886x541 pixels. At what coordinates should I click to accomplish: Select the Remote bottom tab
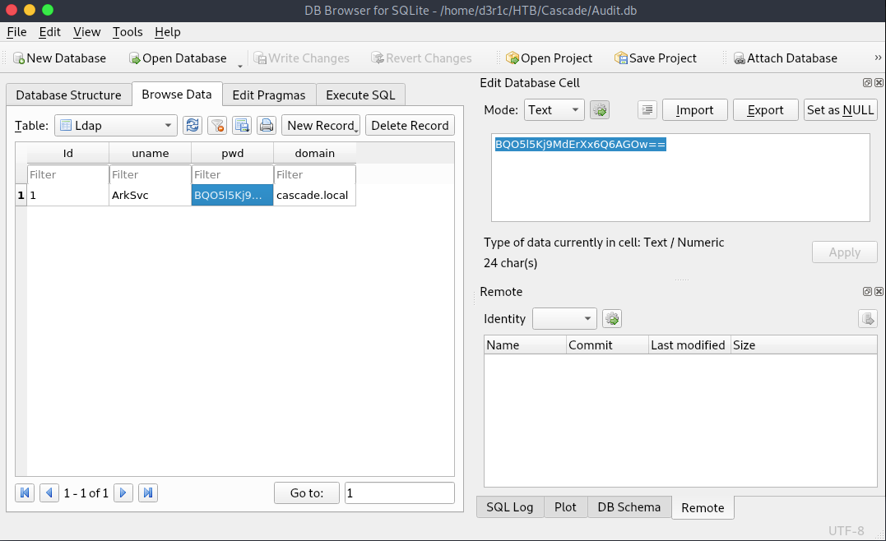(x=703, y=507)
